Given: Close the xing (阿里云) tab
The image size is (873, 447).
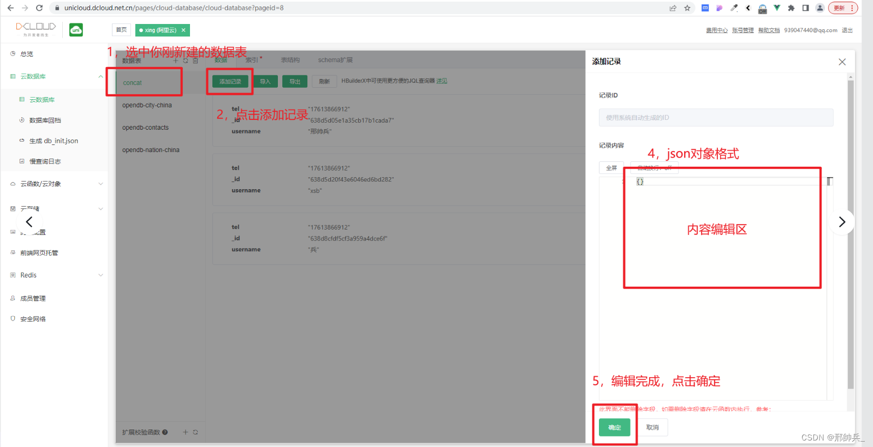Looking at the screenshot, I should tap(183, 30).
